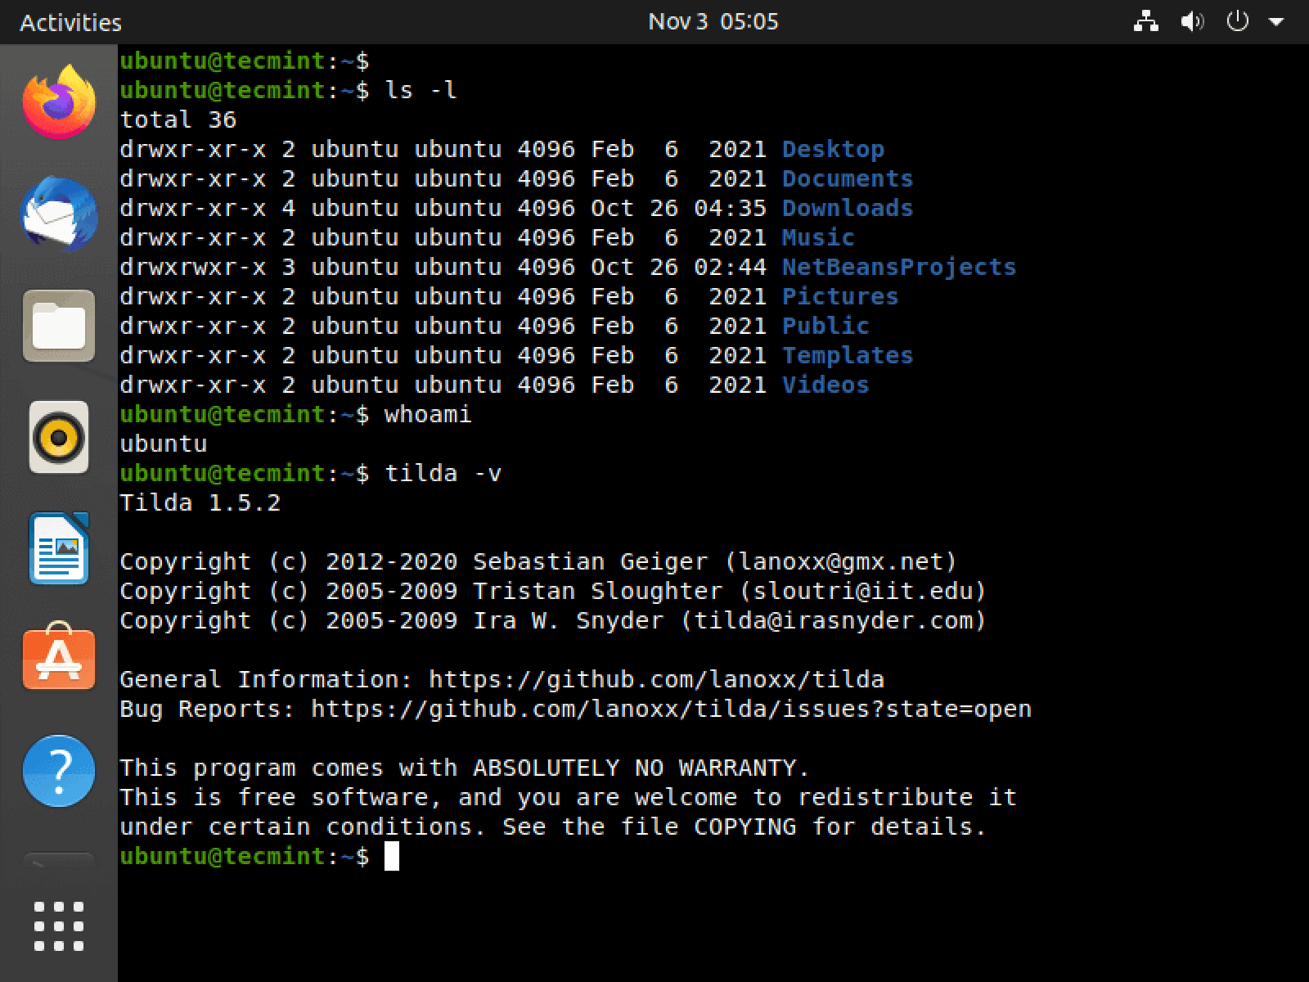
Task: Click the lanoxx@gmx.net email text
Action: point(840,561)
